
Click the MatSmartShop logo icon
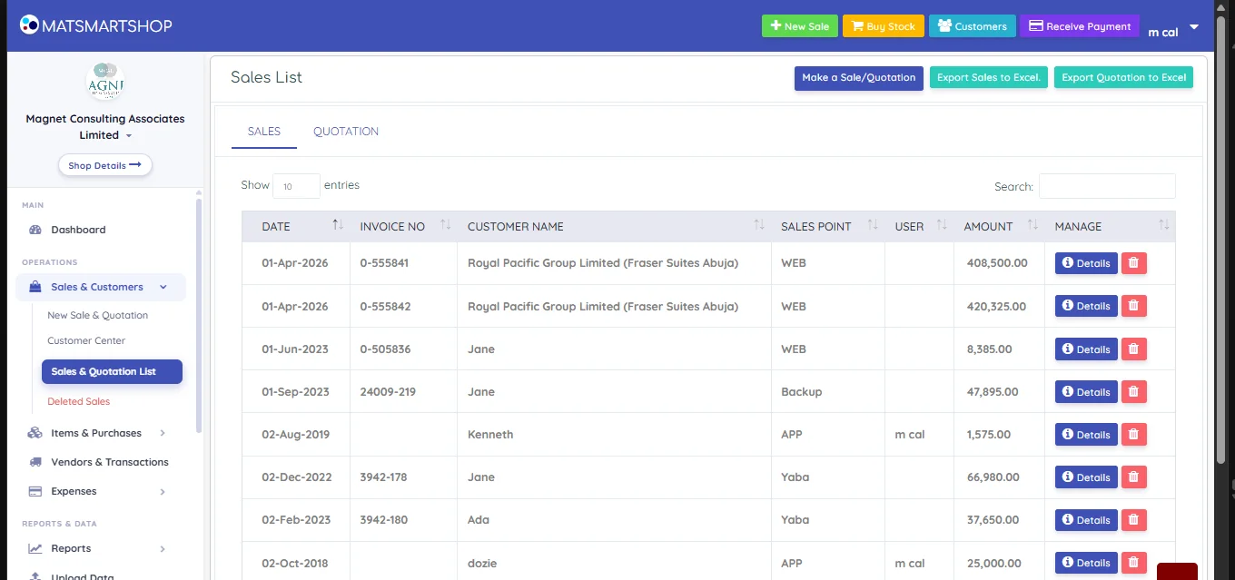click(29, 25)
